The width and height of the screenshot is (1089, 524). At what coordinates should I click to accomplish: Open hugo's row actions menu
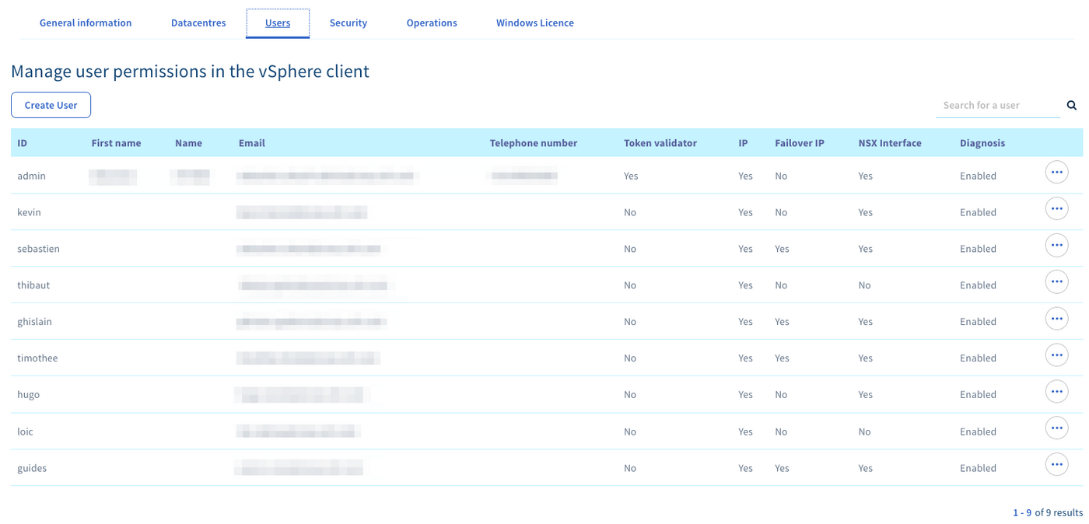1056,392
